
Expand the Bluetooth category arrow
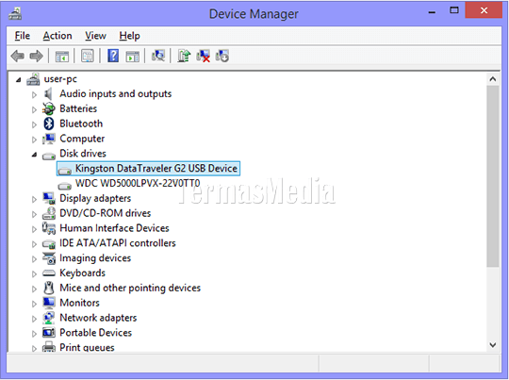coord(34,124)
